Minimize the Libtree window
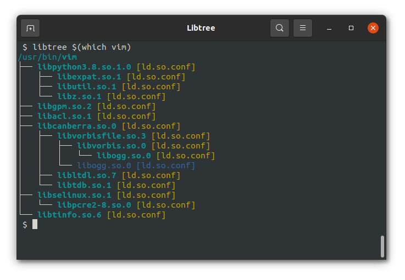405x280 pixels. tap(329, 28)
